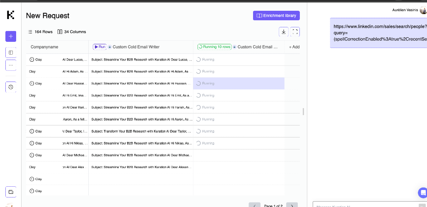The width and height of the screenshot is (427, 207).
Task: Click the warning icon in the Dear Taylor row
Action: [31, 131]
